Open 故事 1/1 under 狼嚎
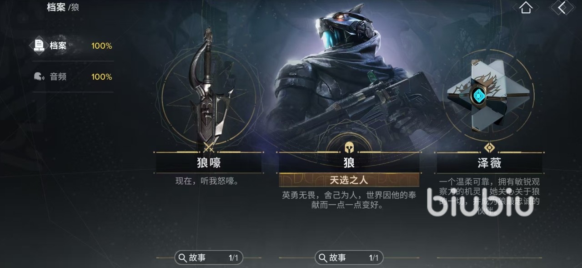Viewport: 582px width, 268px height. (209, 258)
